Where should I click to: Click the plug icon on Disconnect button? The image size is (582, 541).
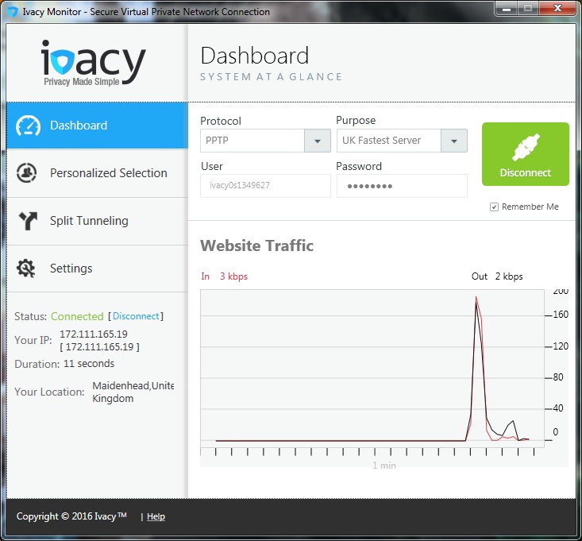coord(526,148)
